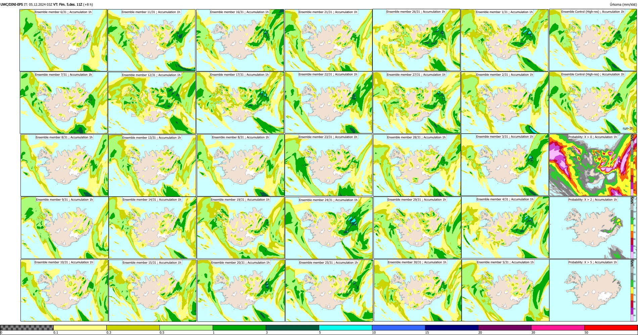The height and width of the screenshot is (335, 638).
Task: Open the Ensemble member 6/31 precipitation map
Action: click(x=63, y=40)
